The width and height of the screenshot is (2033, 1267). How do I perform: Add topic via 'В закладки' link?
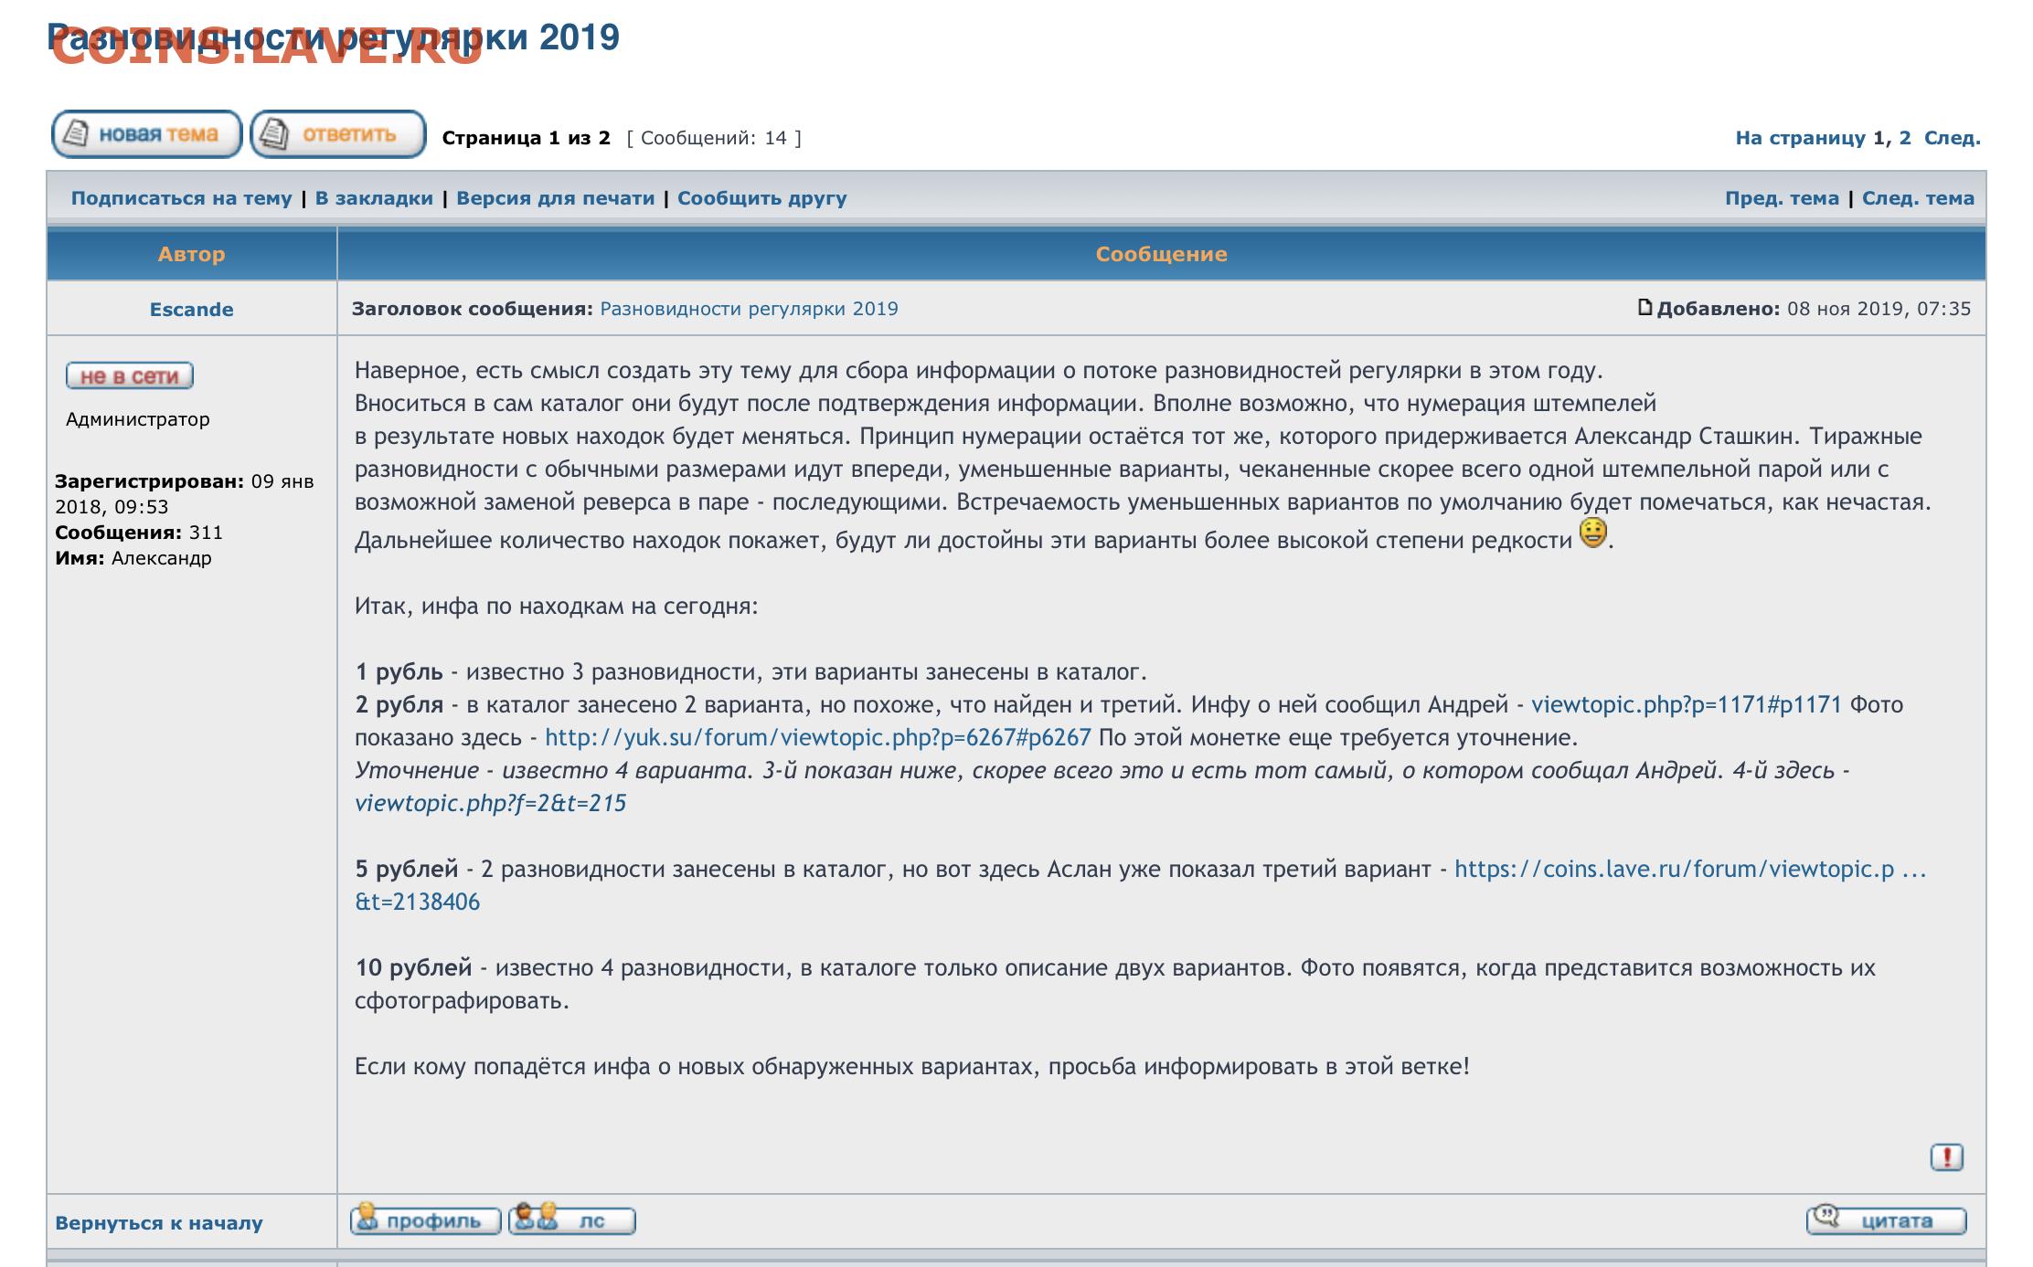(x=374, y=198)
